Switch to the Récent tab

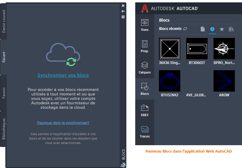pyautogui.click(x=4, y=57)
